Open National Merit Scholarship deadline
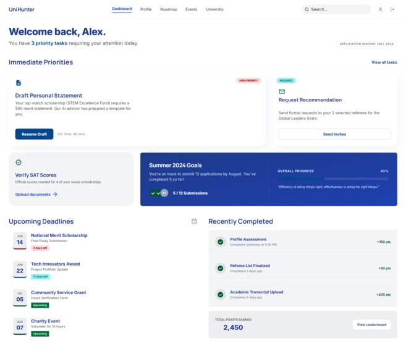Screen dimensions: 406x354 (59, 235)
